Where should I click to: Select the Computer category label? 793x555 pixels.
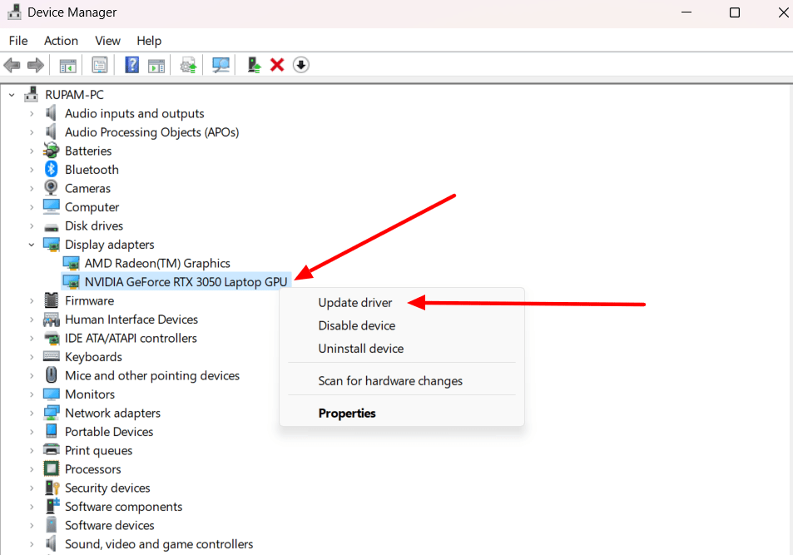(x=92, y=207)
